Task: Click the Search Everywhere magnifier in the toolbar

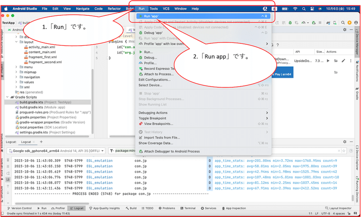Action: click(343, 23)
